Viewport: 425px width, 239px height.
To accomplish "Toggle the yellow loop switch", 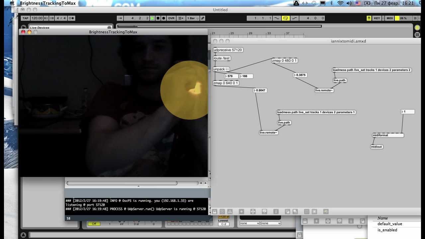I will (x=286, y=18).
